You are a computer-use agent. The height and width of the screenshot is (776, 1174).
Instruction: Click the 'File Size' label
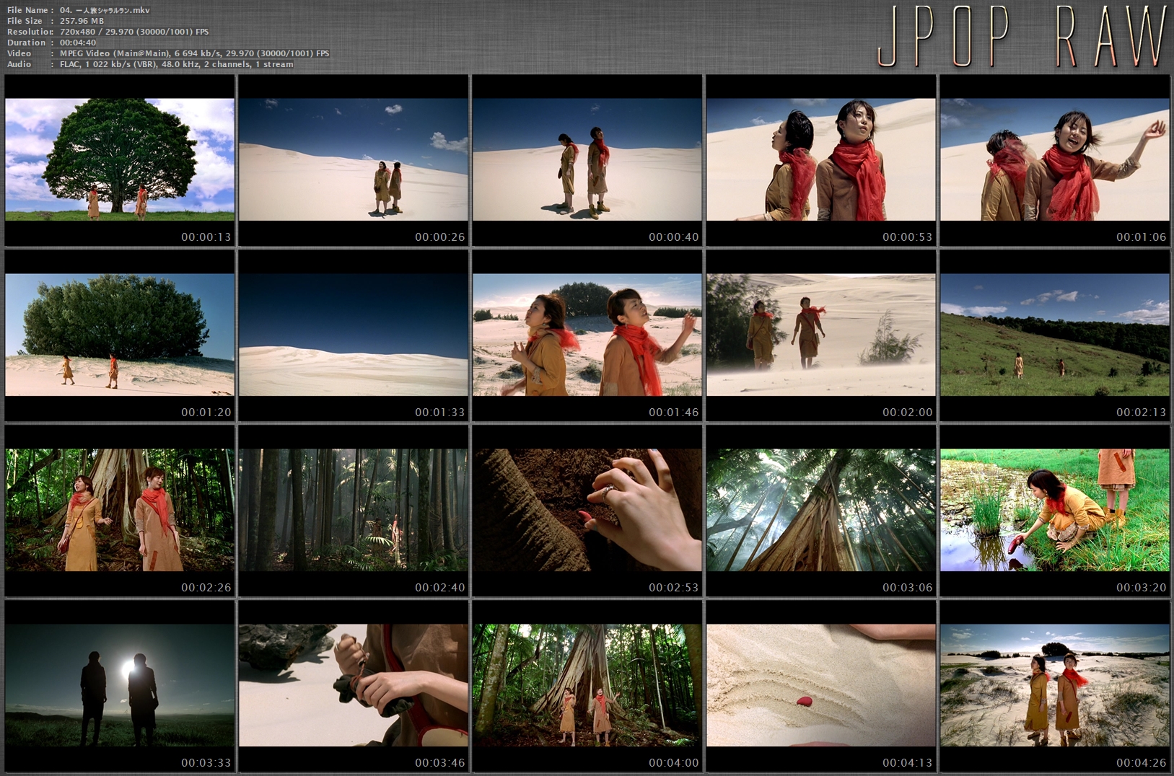[x=25, y=21]
